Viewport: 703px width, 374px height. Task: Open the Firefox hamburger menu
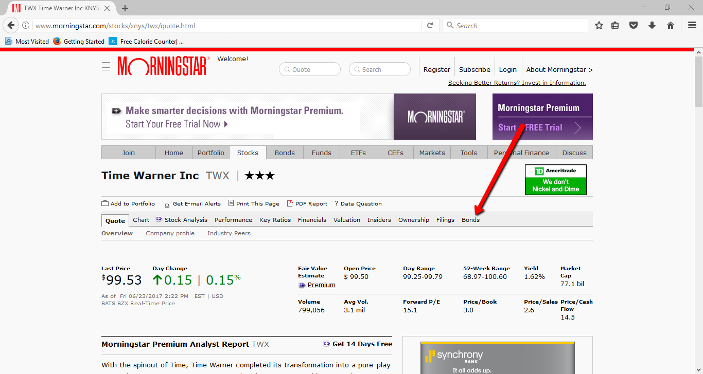[692, 25]
